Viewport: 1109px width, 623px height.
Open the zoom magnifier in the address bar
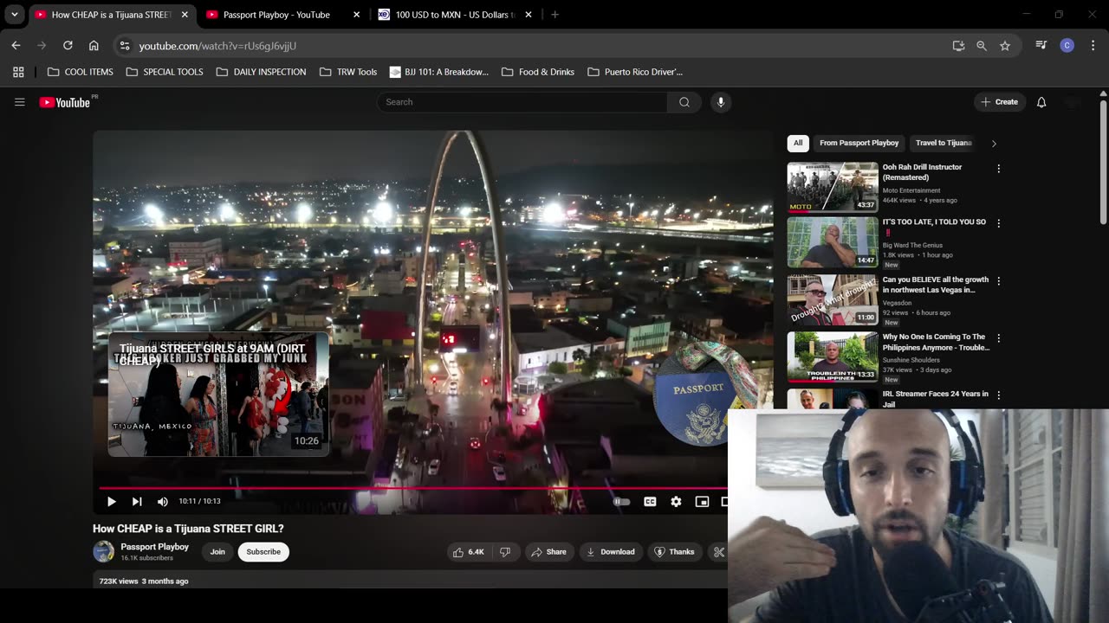click(x=982, y=46)
